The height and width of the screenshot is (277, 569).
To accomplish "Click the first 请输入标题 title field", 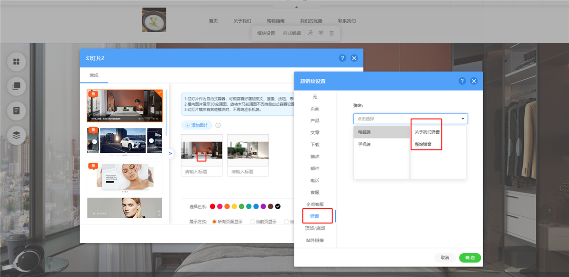I will [202, 172].
